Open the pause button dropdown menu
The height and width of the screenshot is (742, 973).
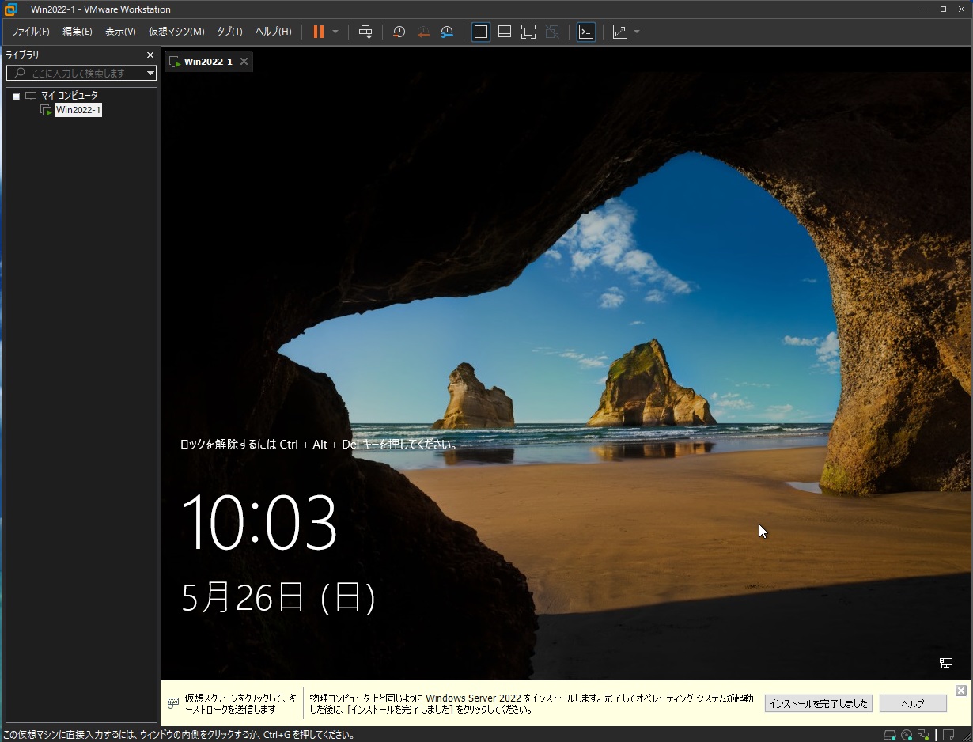pos(335,32)
